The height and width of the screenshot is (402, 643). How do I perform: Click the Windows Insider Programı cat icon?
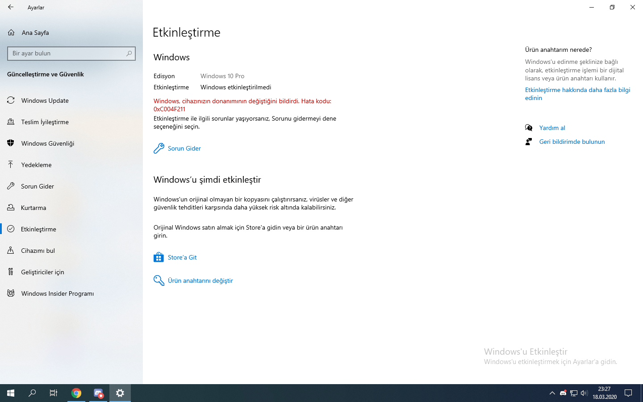pyautogui.click(x=11, y=293)
